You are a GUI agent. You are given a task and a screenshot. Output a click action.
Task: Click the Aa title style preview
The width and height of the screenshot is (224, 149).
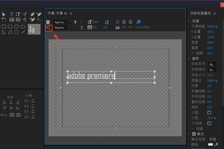pos(34,29)
